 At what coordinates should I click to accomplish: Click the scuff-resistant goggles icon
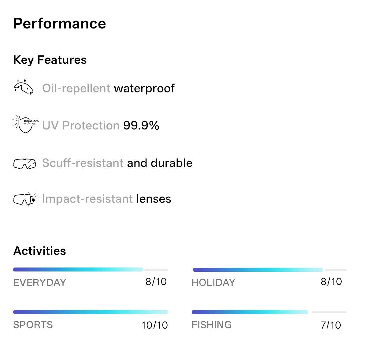point(24,164)
